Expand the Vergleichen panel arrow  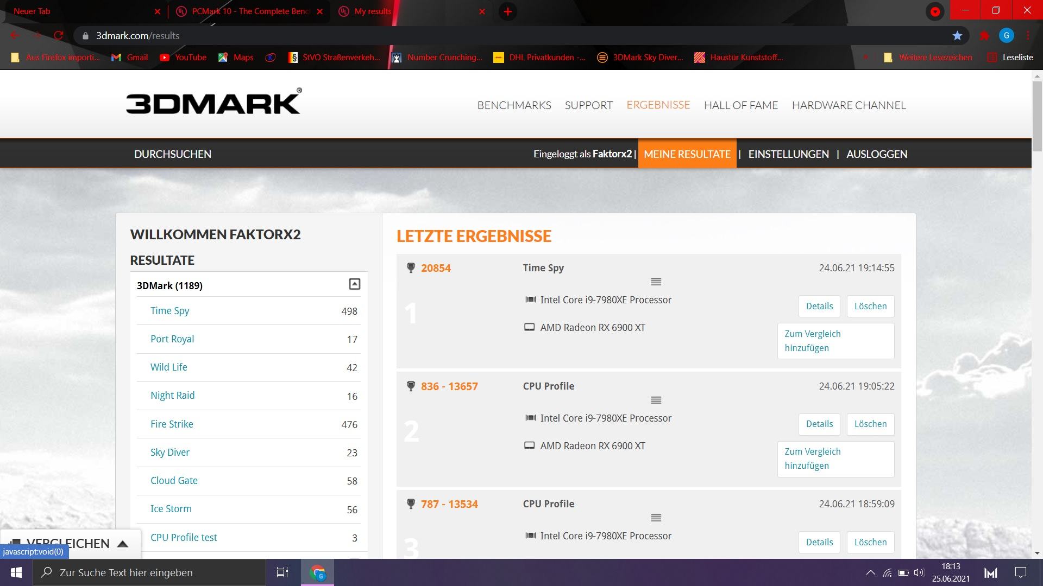[x=123, y=544]
